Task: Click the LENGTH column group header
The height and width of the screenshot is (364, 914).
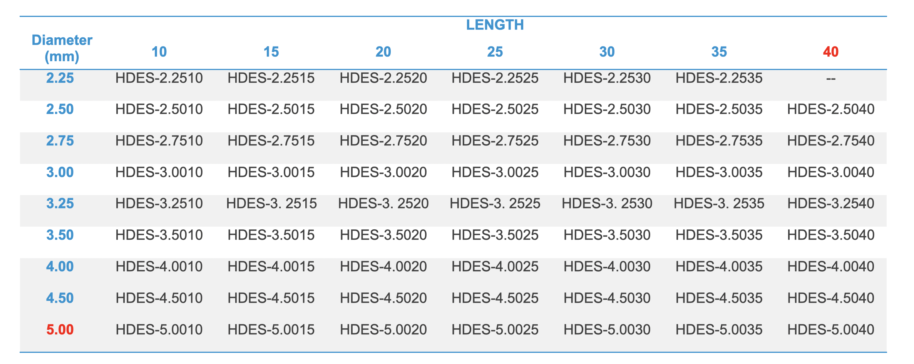Action: [495, 25]
